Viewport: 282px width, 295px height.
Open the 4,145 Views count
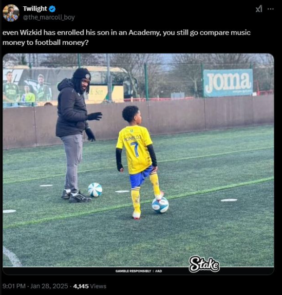tap(90, 286)
